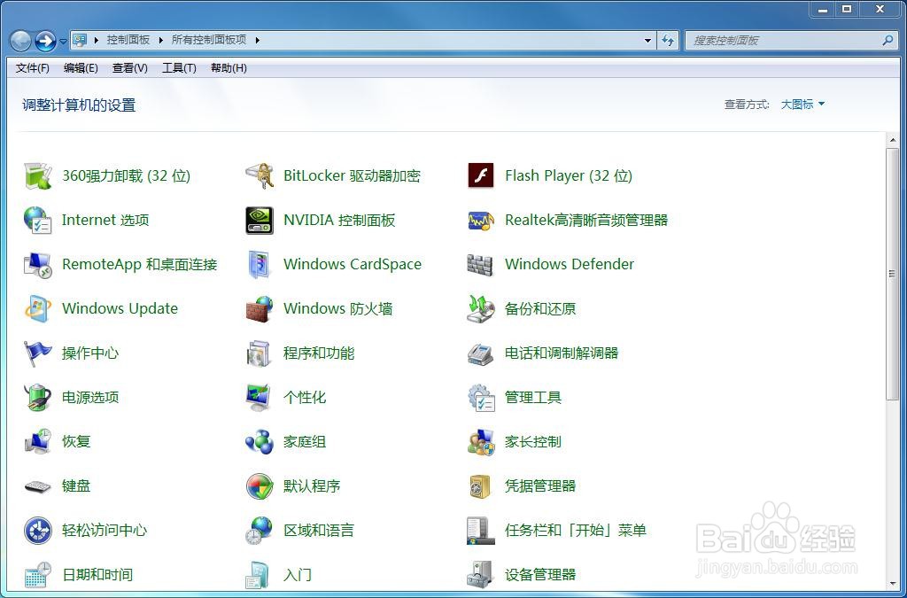Click the Windows CardSpace icon
The width and height of the screenshot is (907, 598).
(260, 265)
